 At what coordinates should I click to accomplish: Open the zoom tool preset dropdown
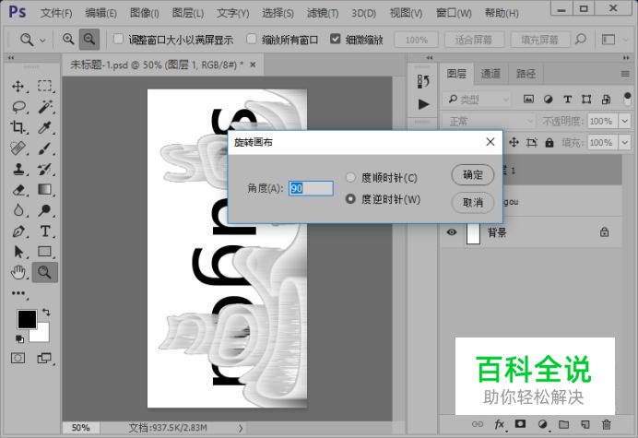point(42,40)
